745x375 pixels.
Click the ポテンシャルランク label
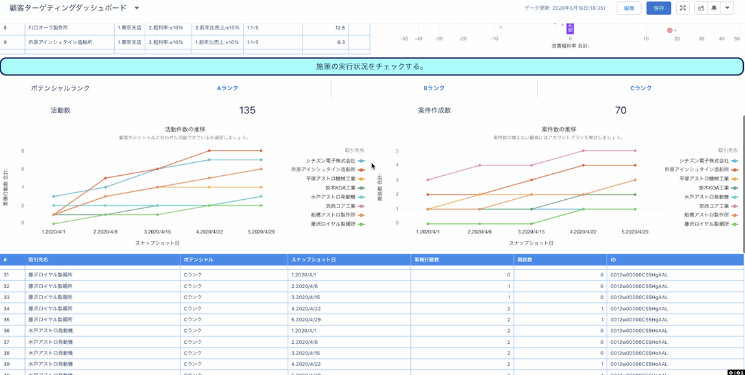pyautogui.click(x=60, y=88)
